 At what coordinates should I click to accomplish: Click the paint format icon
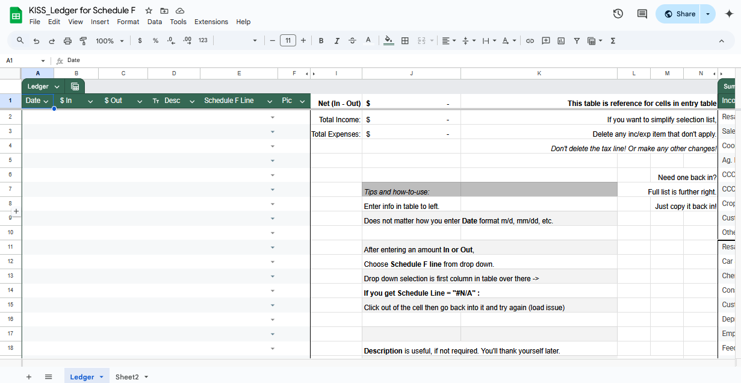coord(83,41)
